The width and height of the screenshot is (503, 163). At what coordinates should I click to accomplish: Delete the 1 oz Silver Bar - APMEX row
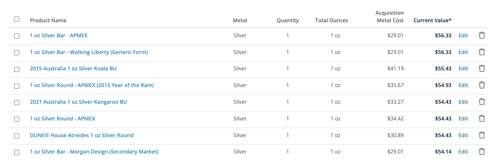(x=482, y=35)
